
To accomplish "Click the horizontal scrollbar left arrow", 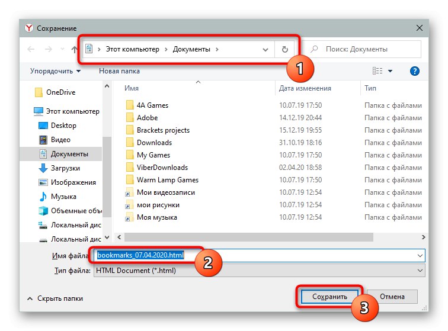I will point(119,237).
